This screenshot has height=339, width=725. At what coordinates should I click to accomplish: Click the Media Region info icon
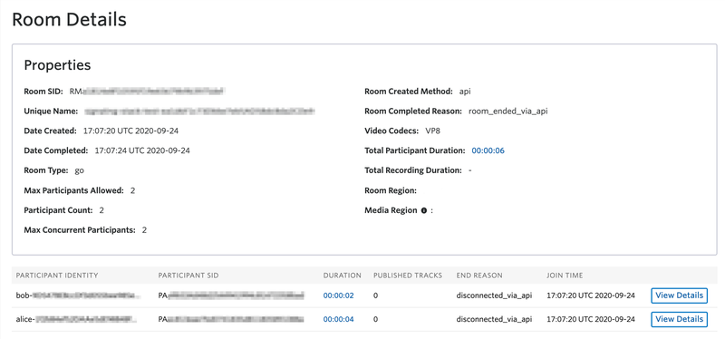423,210
